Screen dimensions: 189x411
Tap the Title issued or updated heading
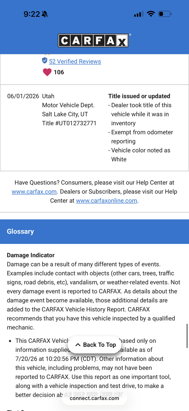[x=139, y=96]
